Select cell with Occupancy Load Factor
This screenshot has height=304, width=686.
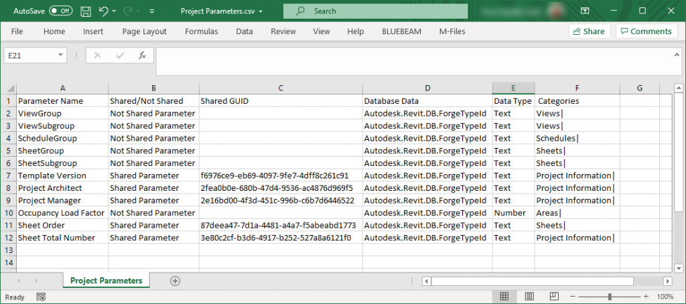(62, 213)
